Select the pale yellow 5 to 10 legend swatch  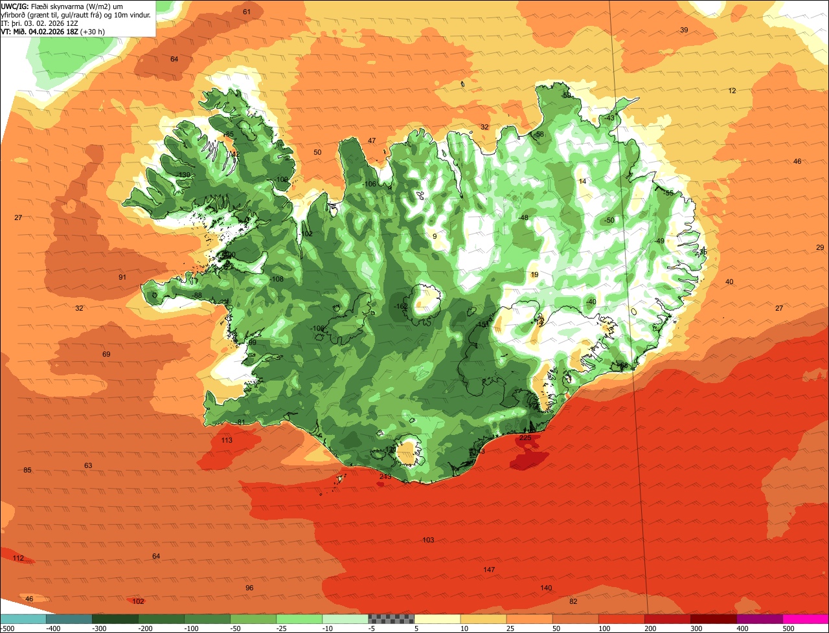(x=438, y=619)
